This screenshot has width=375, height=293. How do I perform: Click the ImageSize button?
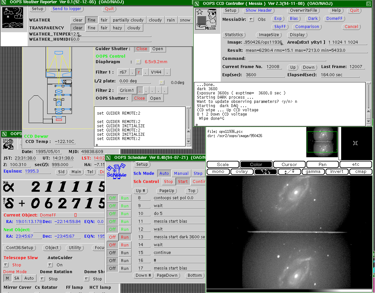point(269,35)
